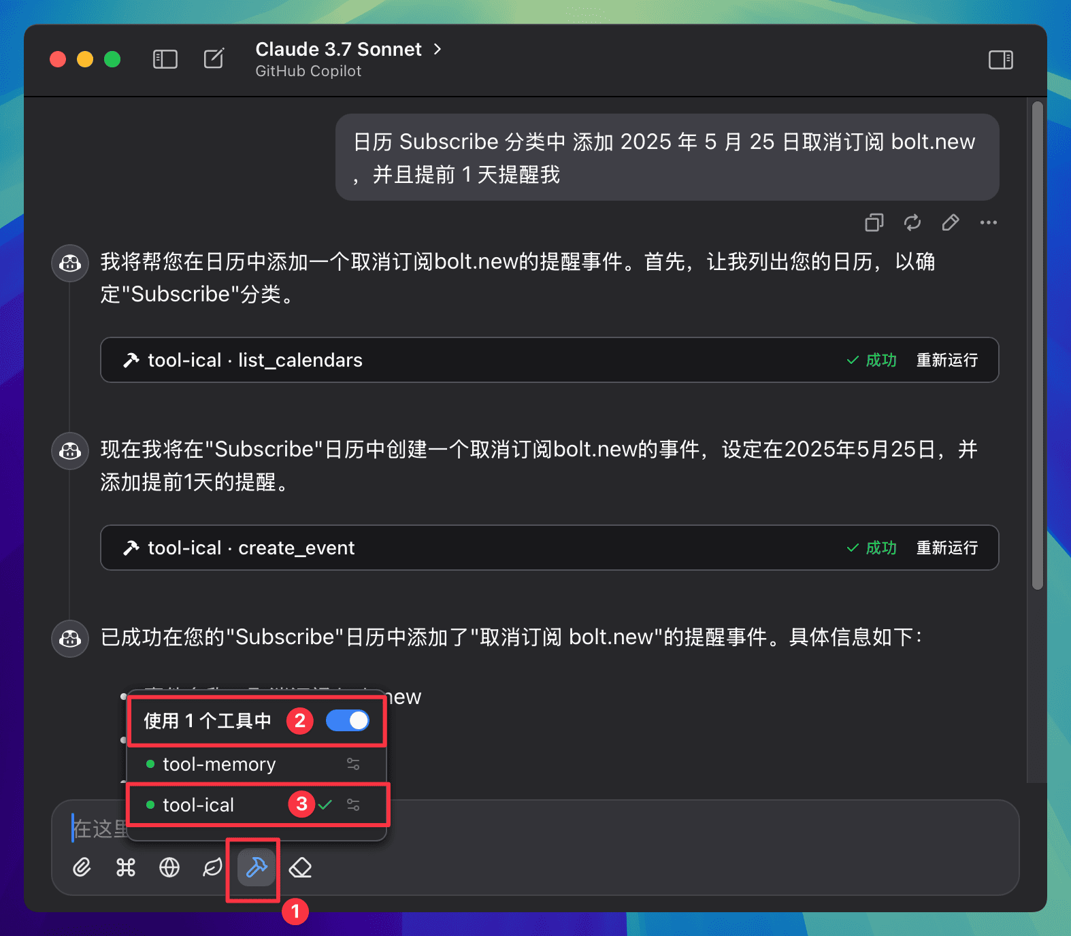Image resolution: width=1071 pixels, height=936 pixels.
Task: Click the hammer icon in list_calendars row
Action: click(131, 360)
